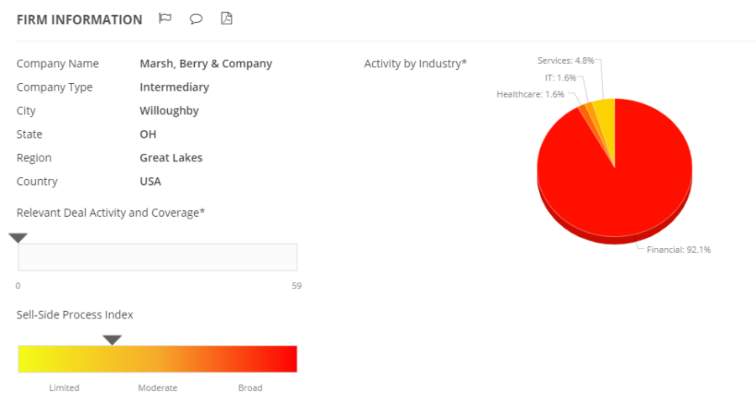Viewport: 756px width, 416px height.
Task: Click the 'Limited' scale label
Action: (64, 387)
